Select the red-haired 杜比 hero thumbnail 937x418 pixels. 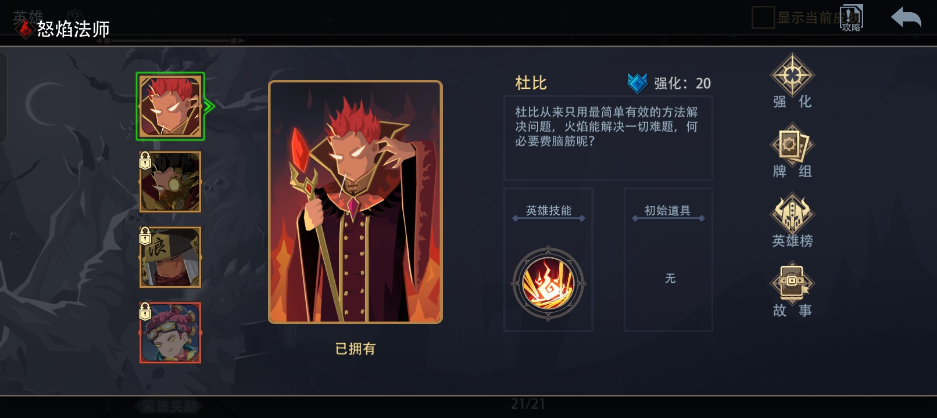(x=170, y=107)
